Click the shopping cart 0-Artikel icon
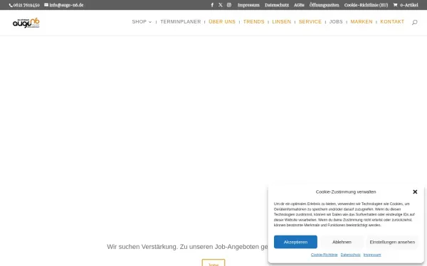 [406, 5]
